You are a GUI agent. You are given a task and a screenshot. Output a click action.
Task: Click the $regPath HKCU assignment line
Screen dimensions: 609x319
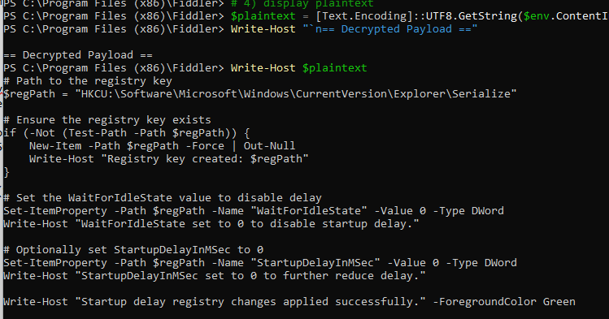tap(260, 94)
